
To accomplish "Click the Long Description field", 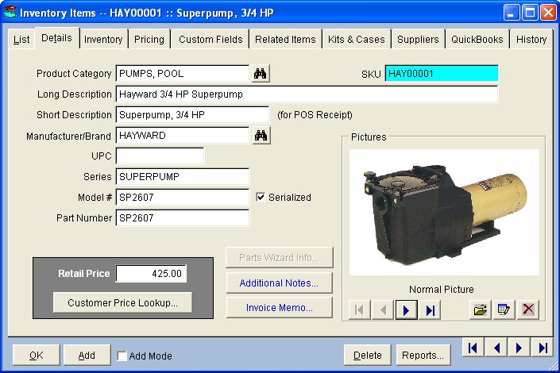I will [x=307, y=94].
